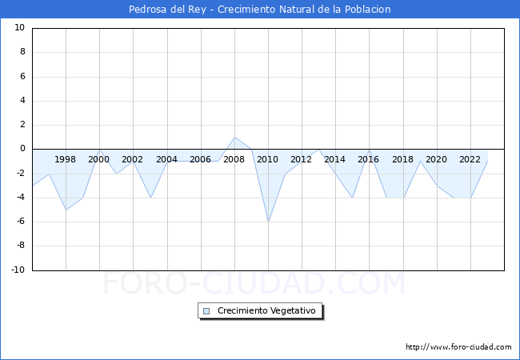
Task: Open the foro-ciudad.com URL link
Action: (458, 347)
